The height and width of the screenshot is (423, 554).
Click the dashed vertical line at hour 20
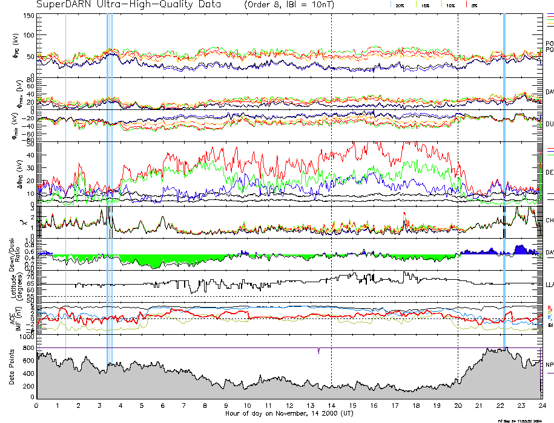click(x=458, y=181)
